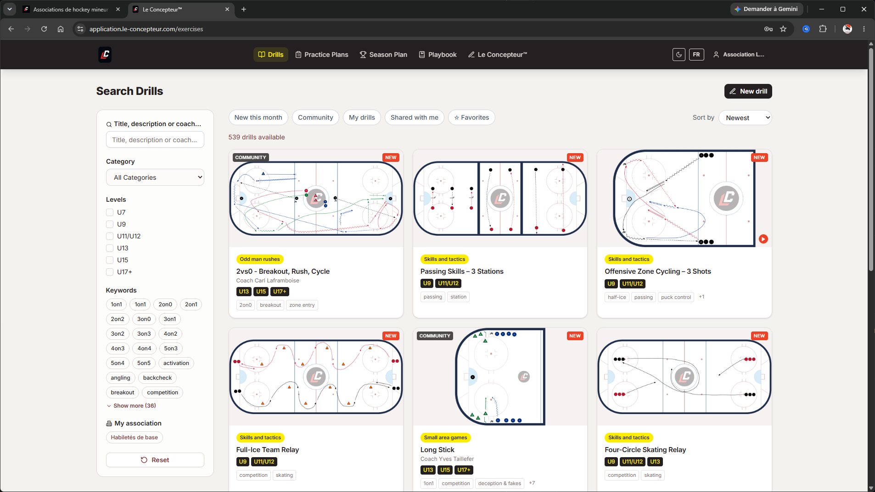Toggle dark mode moon icon

click(679, 55)
